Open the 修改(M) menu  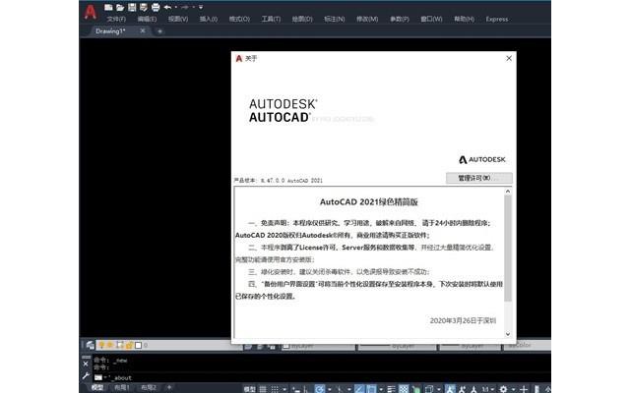(367, 19)
